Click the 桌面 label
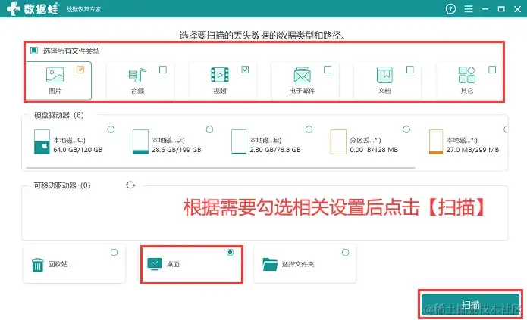 pos(173,264)
